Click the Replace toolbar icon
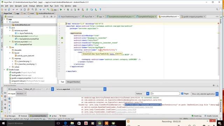This screenshot has width=224, height=126. [36, 9]
